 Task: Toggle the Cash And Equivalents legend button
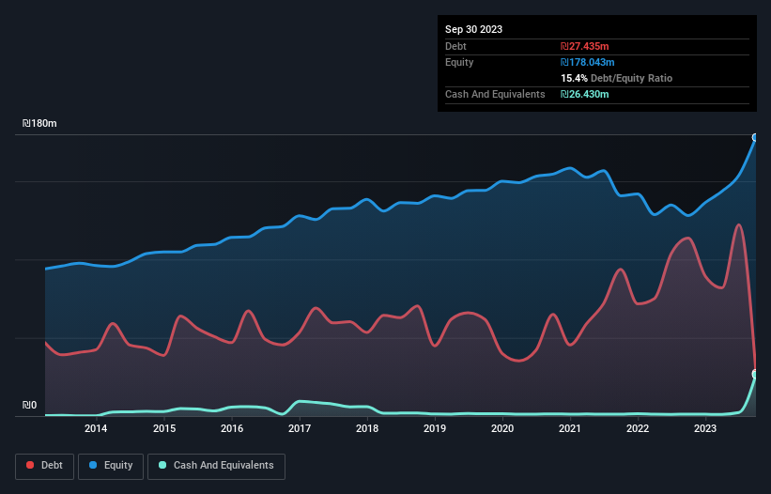[216, 466]
